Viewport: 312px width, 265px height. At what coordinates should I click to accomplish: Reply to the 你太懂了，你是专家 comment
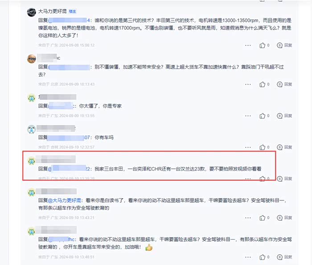click(284, 116)
